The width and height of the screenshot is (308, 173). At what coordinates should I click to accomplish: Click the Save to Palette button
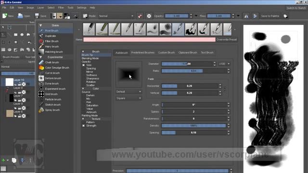[270, 16]
